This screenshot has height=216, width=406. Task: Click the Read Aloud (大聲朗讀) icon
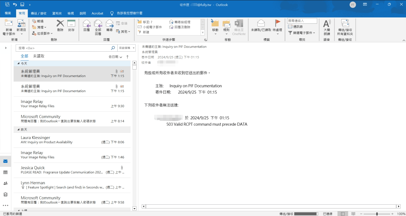[x=327, y=23]
